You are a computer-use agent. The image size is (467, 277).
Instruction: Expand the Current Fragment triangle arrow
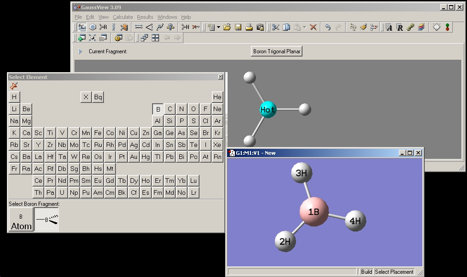coord(80,51)
